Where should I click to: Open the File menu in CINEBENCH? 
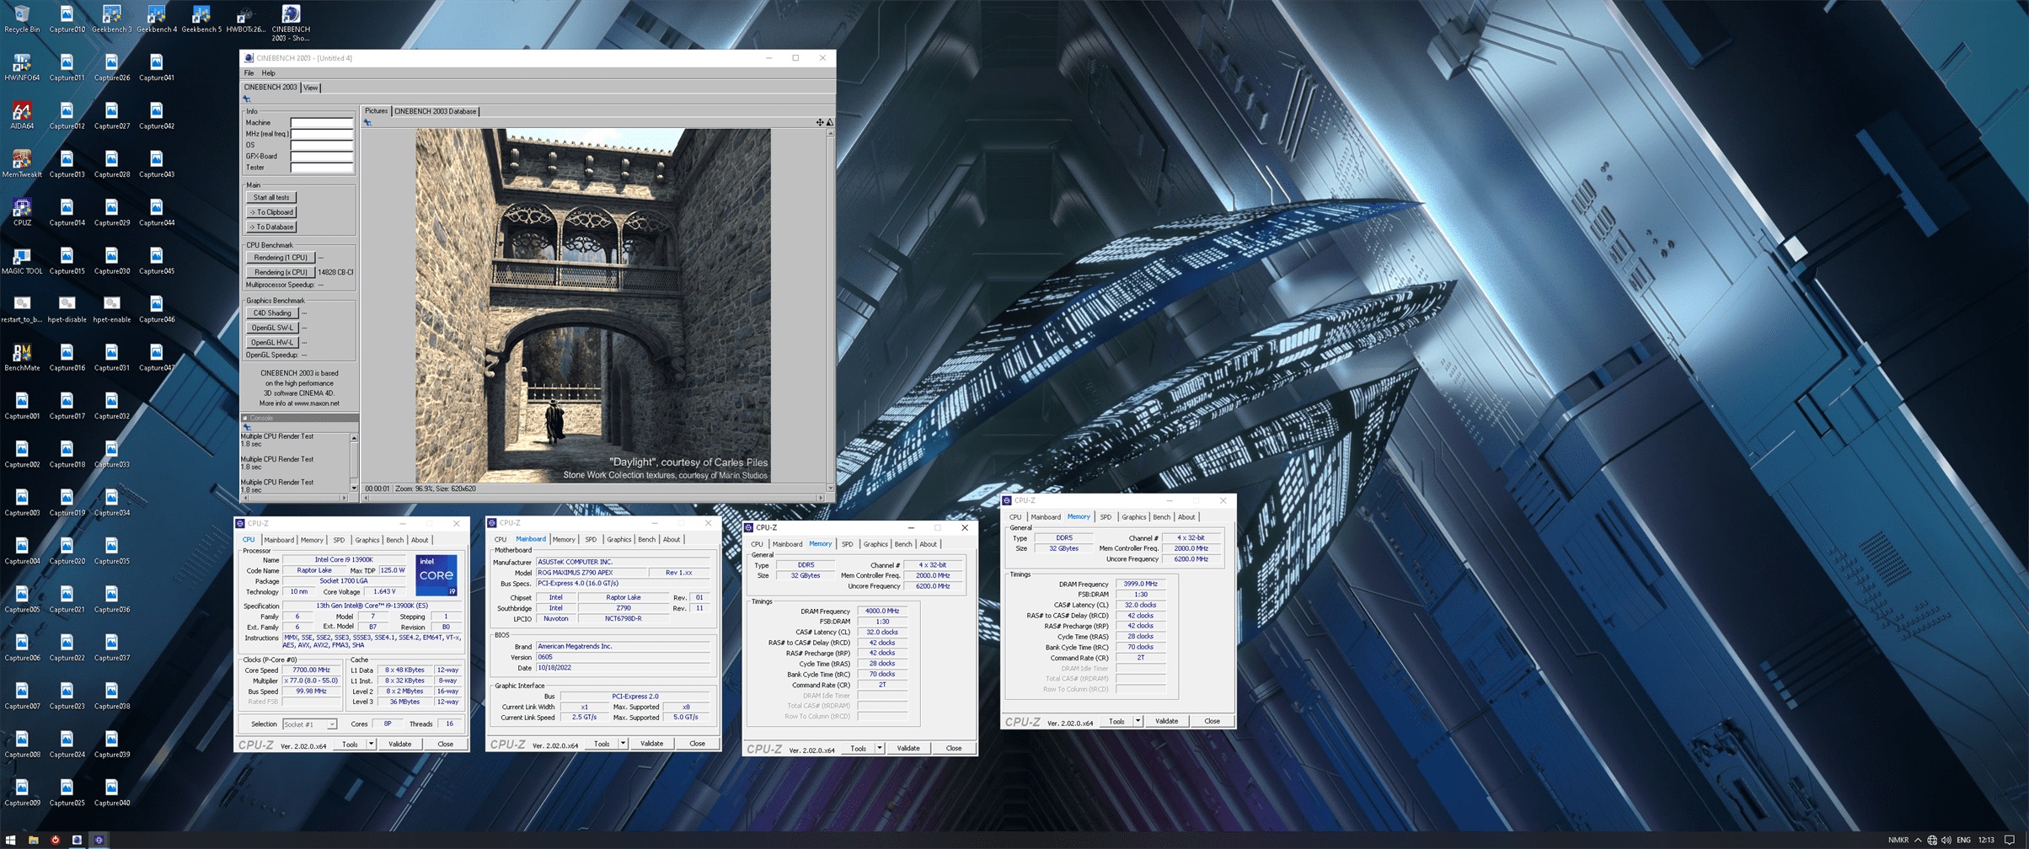(249, 73)
